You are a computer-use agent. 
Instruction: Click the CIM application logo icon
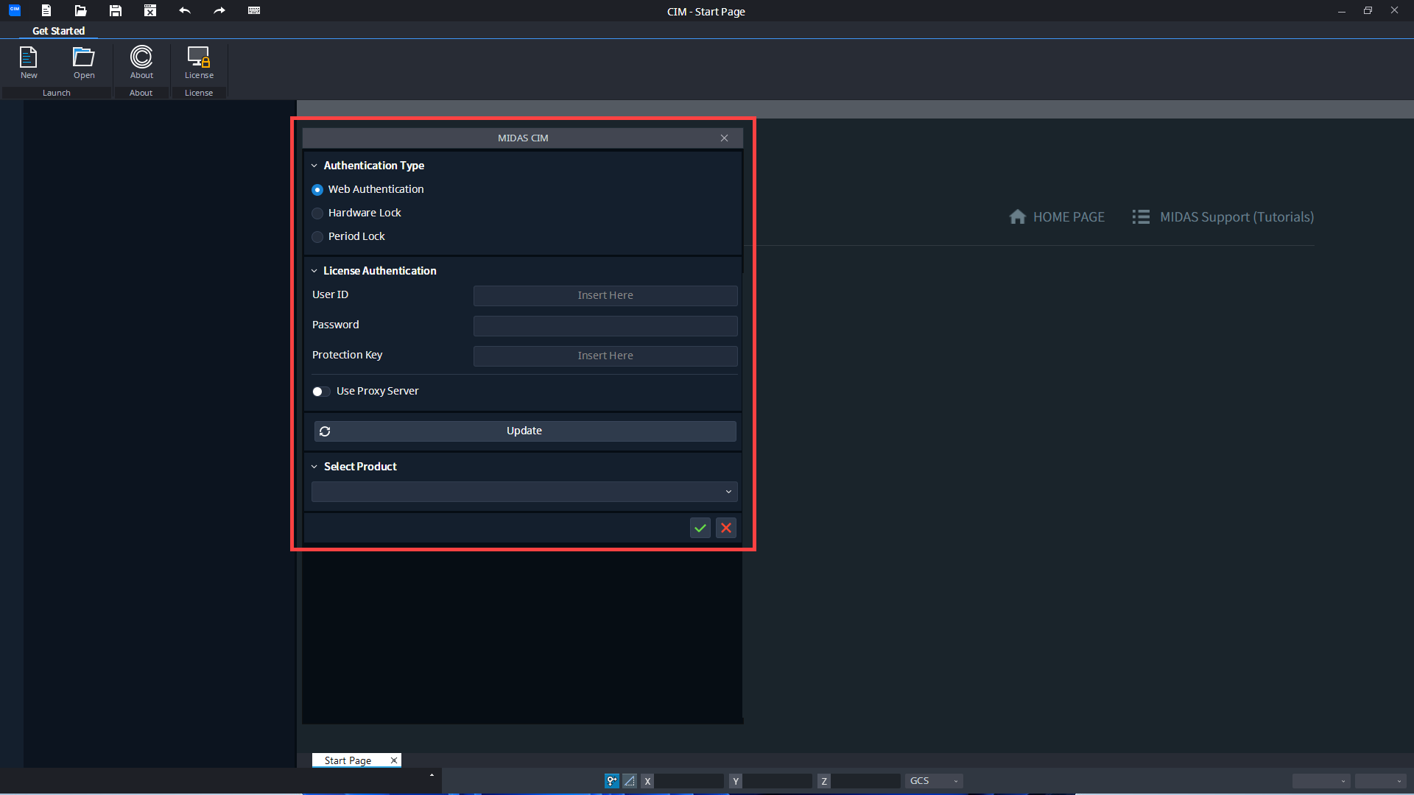[15, 10]
